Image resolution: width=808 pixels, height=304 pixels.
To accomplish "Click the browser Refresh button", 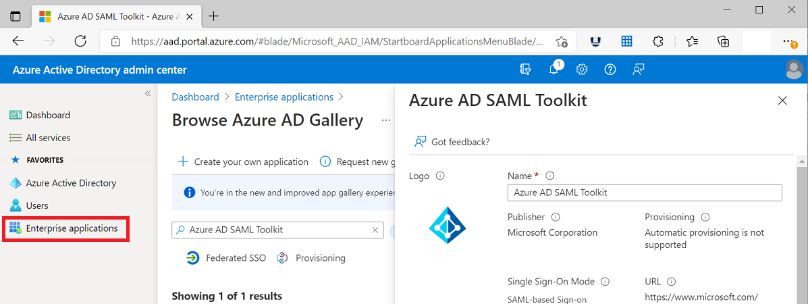I will 80,41.
